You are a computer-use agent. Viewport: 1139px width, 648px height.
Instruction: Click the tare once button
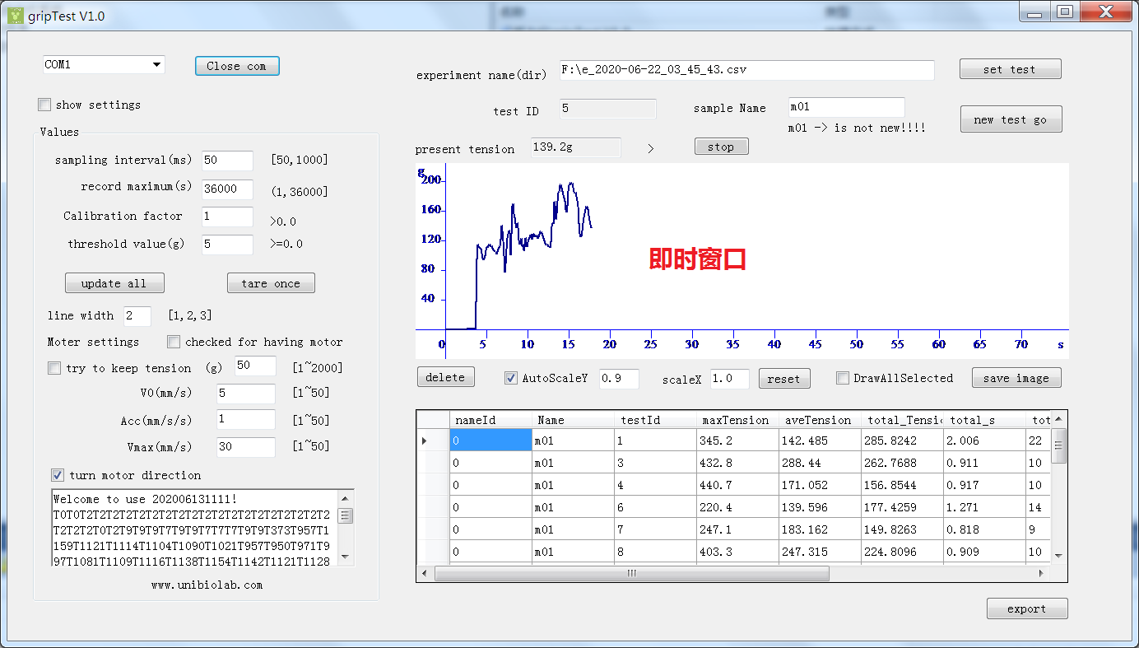click(271, 283)
